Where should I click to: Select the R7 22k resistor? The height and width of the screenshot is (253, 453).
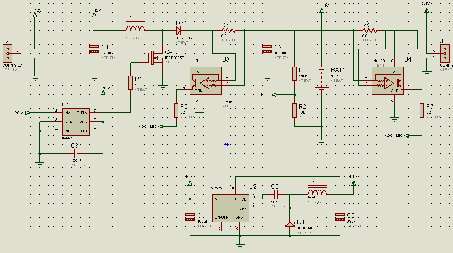pos(422,110)
